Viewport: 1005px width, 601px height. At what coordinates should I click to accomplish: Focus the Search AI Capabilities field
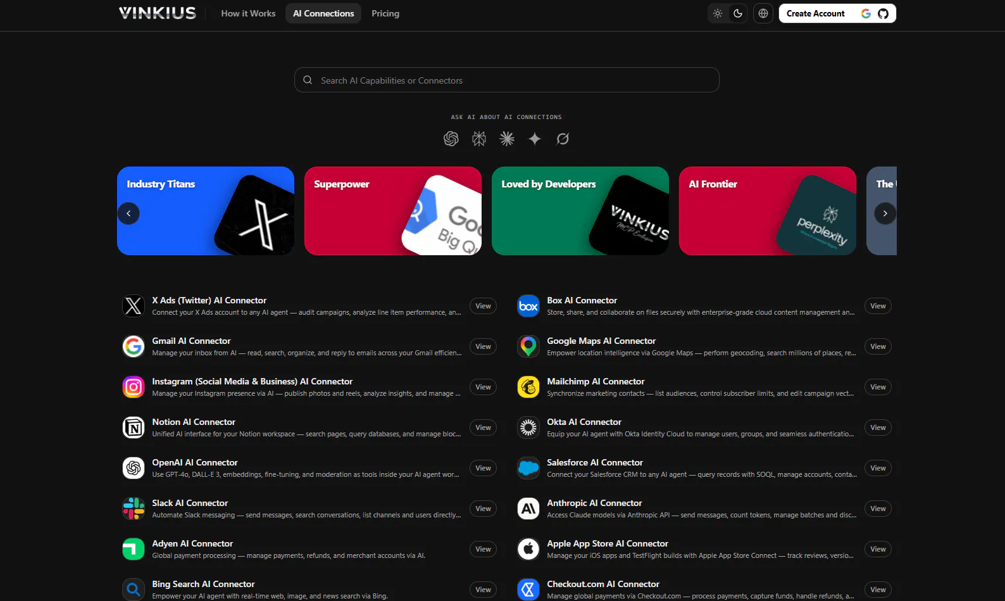pos(507,80)
